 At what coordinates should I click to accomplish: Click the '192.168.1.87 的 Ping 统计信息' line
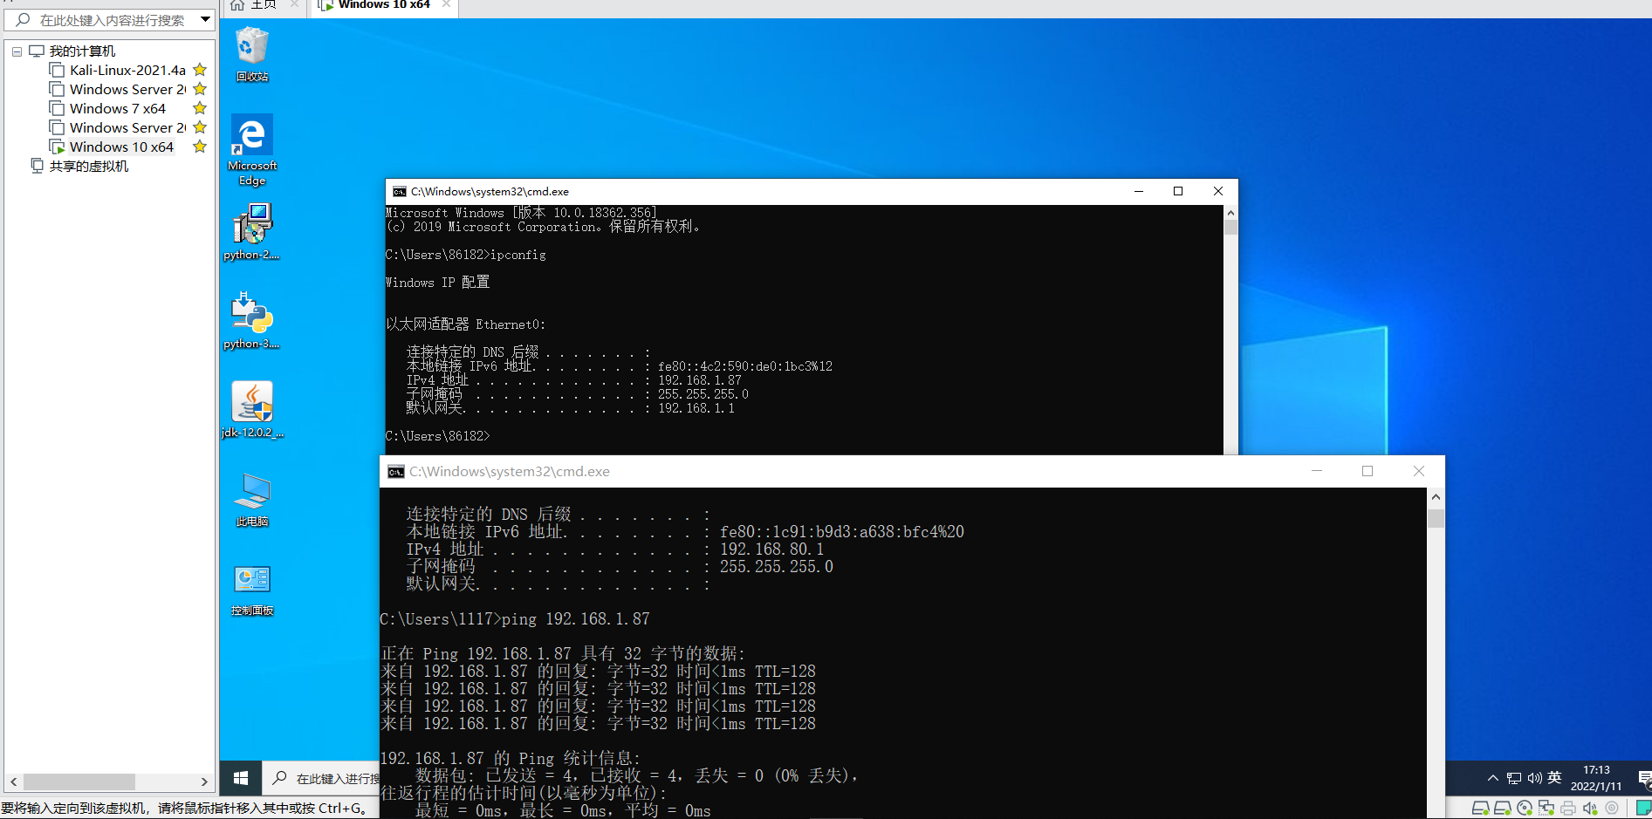511,759
